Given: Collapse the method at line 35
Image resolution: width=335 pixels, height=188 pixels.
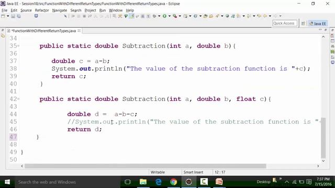Looking at the screenshot, I should tap(19, 46).
